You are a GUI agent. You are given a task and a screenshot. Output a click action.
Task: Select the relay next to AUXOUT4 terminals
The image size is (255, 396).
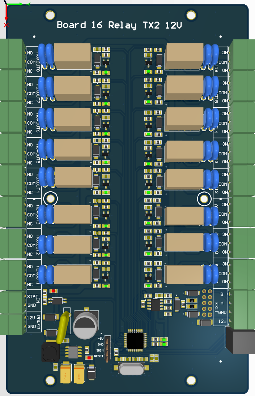tap(73, 177)
